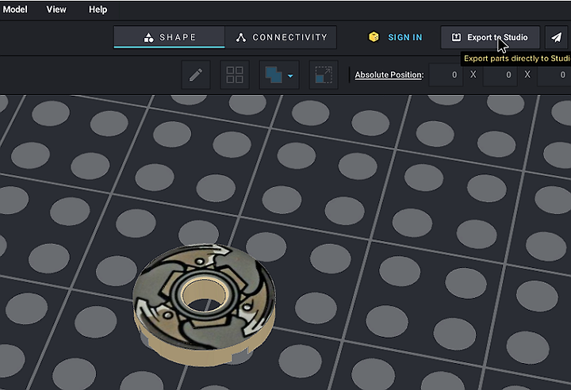Select the pencil edit tool
This screenshot has height=390, width=571.
pos(196,75)
